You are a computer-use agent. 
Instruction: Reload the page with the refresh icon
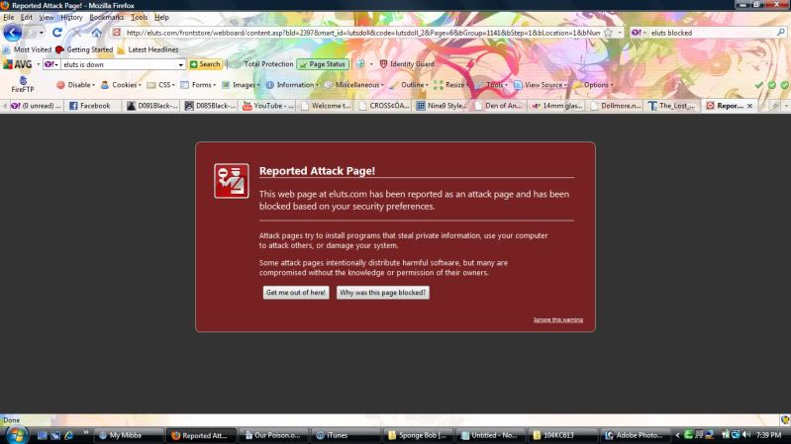pos(57,33)
